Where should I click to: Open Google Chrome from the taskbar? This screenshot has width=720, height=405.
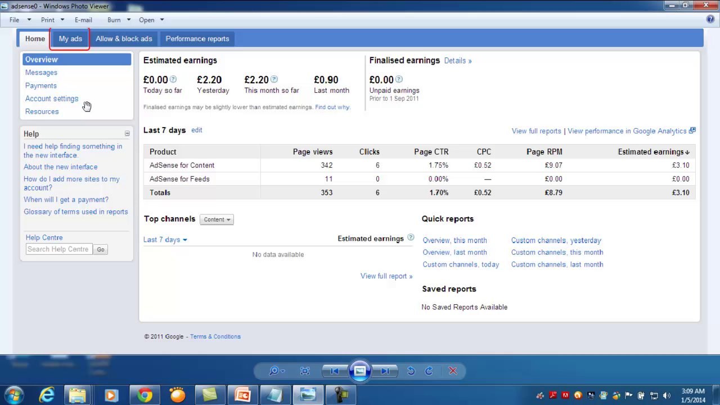145,395
